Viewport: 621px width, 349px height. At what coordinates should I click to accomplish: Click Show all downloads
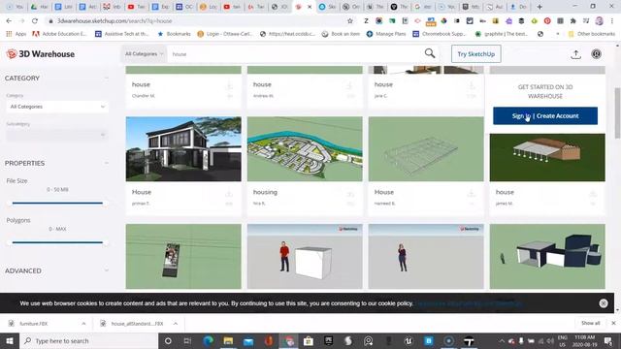click(591, 323)
